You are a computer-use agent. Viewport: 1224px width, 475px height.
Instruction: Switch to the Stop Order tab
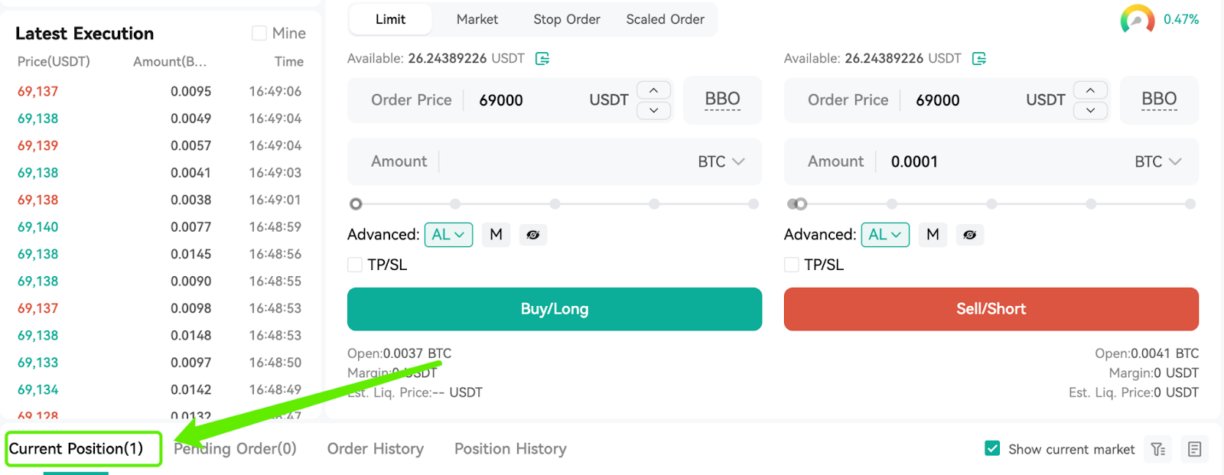point(567,19)
